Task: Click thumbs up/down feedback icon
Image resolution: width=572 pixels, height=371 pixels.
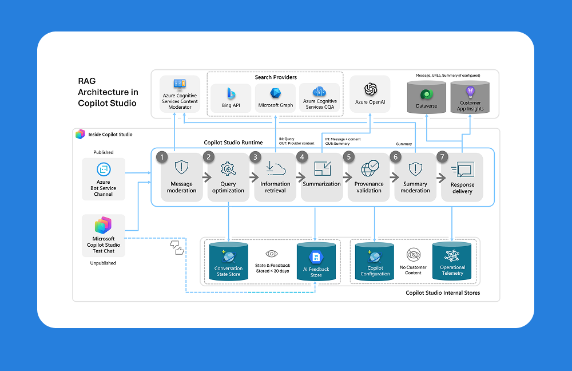Action: point(177,247)
